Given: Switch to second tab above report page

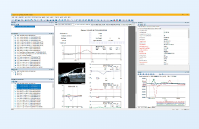Looking at the screenshot, I should click(x=98, y=25).
